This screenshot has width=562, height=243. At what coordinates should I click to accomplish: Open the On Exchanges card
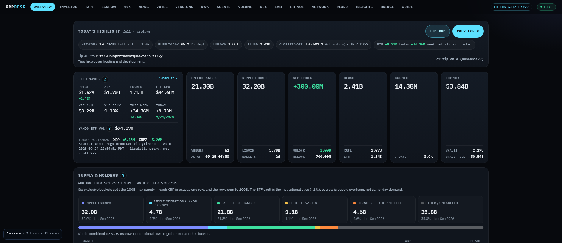[x=210, y=117]
